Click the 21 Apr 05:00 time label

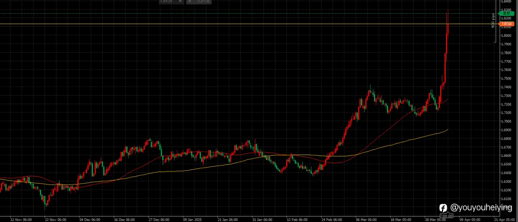click(x=505, y=220)
